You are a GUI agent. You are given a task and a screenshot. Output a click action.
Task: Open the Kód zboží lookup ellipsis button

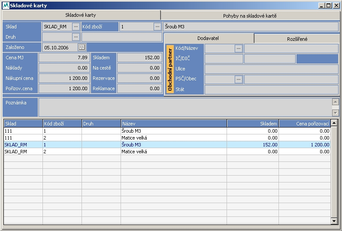(157, 27)
